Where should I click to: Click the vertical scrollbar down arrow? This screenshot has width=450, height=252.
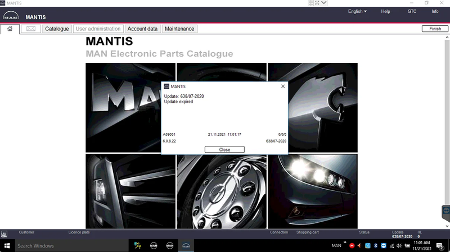click(447, 226)
